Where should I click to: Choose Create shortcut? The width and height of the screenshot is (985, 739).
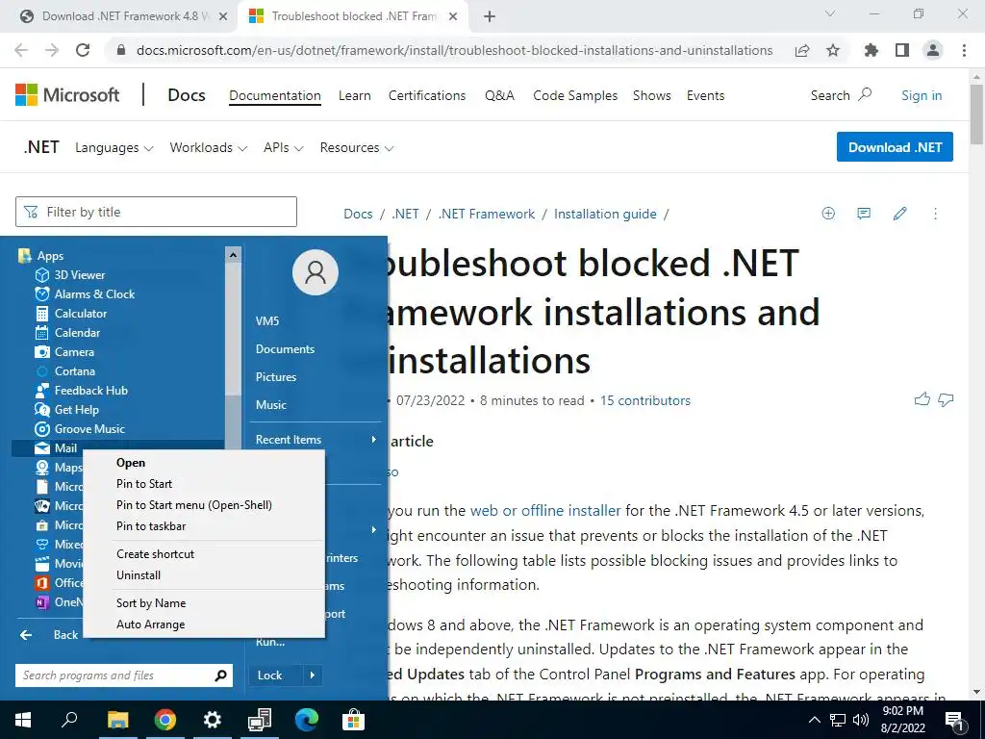(x=155, y=553)
